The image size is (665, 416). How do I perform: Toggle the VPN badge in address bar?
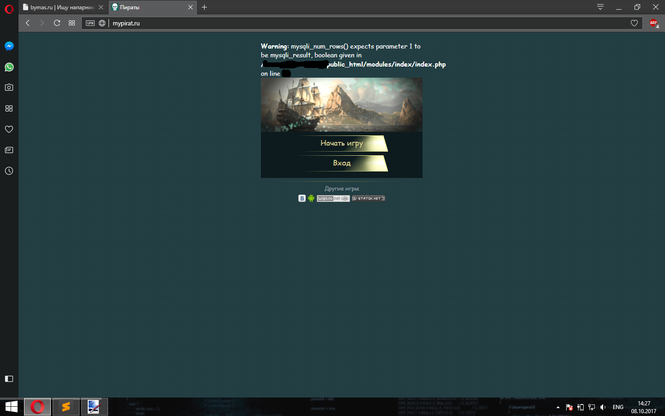pos(90,23)
